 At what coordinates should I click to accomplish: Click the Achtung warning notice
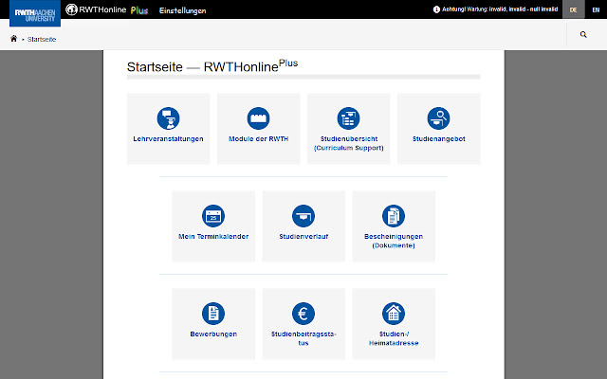pyautogui.click(x=493, y=9)
